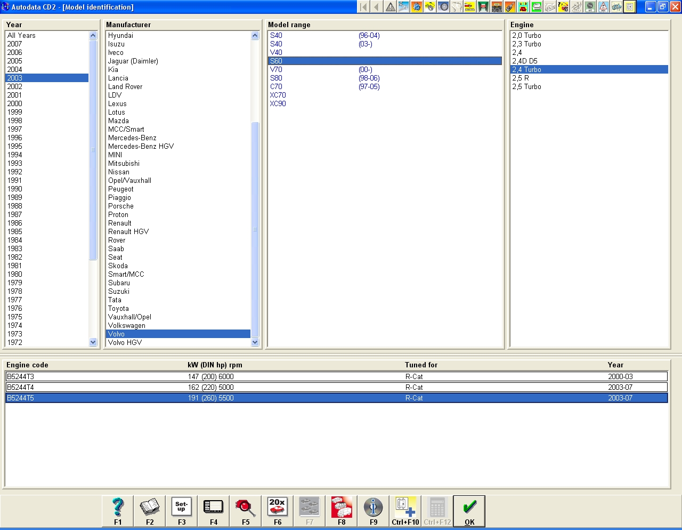
Task: Choose Hyundai in Manufacturer list
Action: [178, 35]
